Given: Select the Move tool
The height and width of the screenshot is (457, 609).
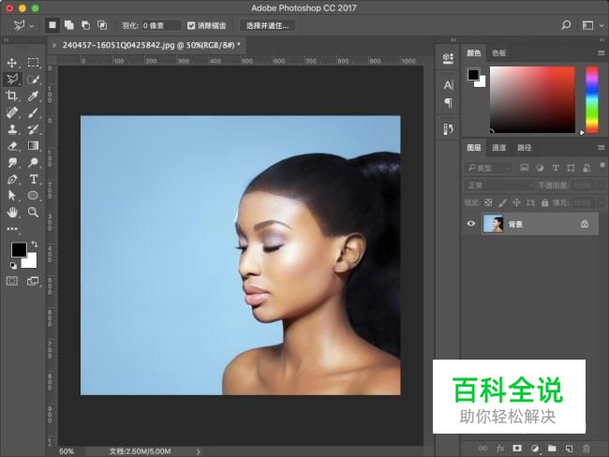Looking at the screenshot, I should [11, 63].
